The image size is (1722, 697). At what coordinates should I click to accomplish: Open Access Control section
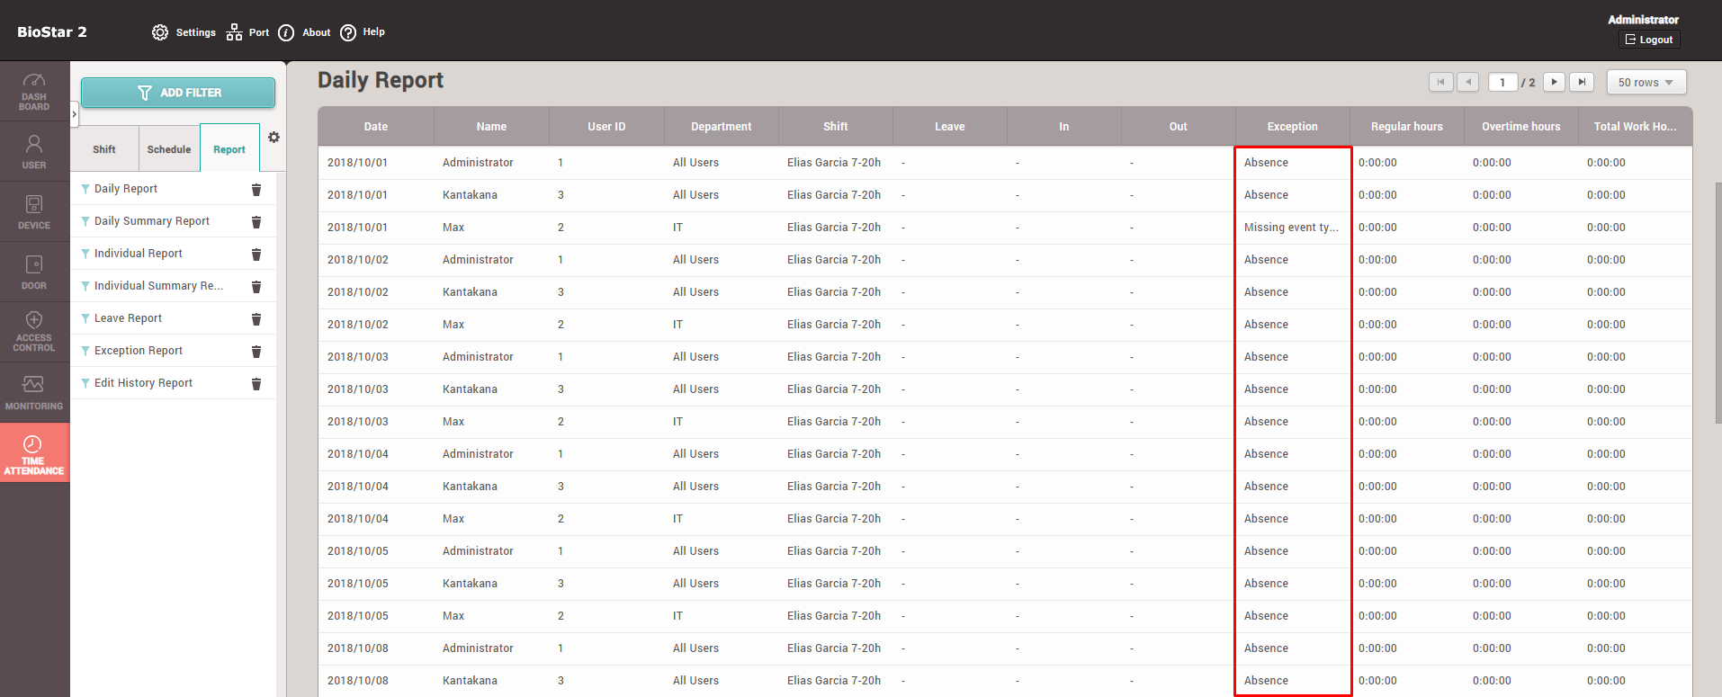(x=34, y=331)
